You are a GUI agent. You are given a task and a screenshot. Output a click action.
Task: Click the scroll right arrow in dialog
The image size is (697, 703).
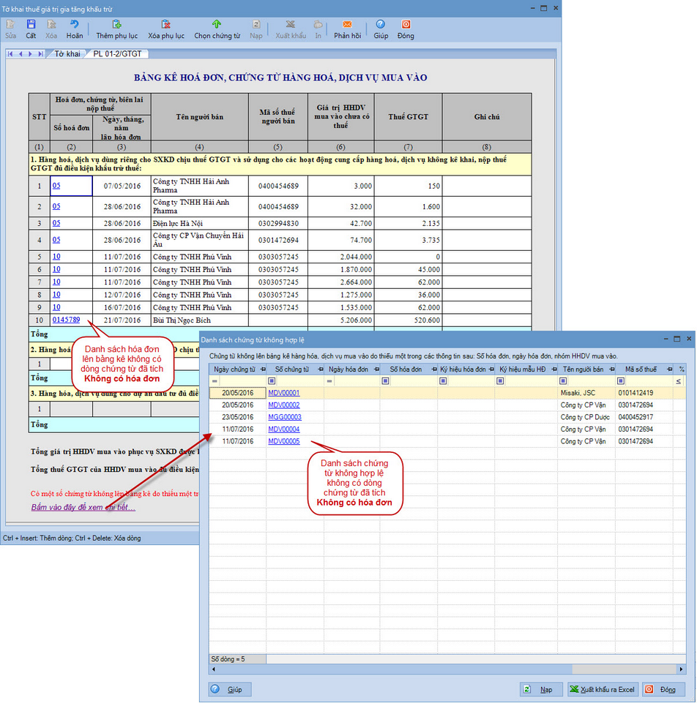pyautogui.click(x=682, y=669)
